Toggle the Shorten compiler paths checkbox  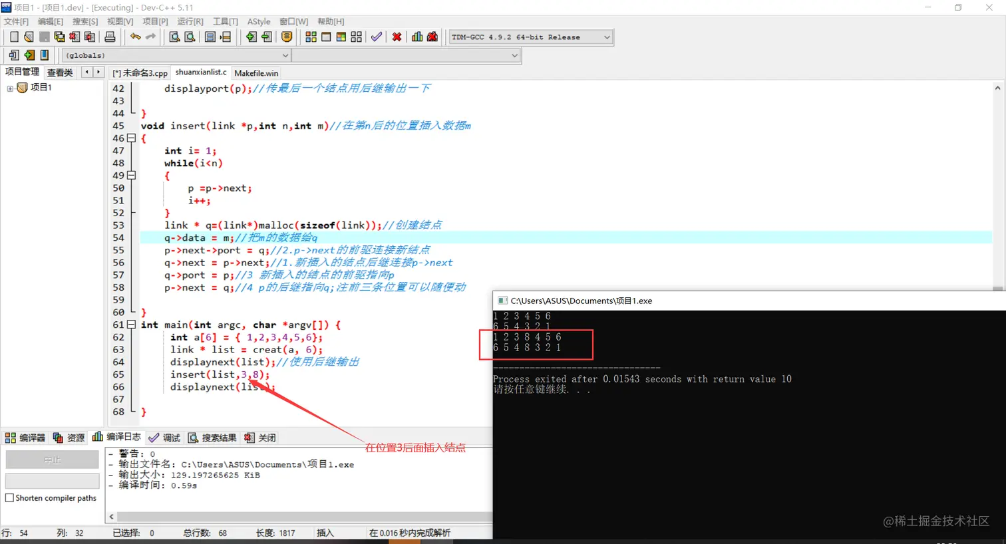pyautogui.click(x=9, y=498)
